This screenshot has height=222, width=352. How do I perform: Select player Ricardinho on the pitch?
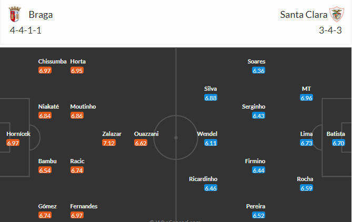click(x=203, y=179)
